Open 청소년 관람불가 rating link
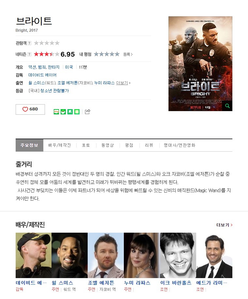 (54, 91)
